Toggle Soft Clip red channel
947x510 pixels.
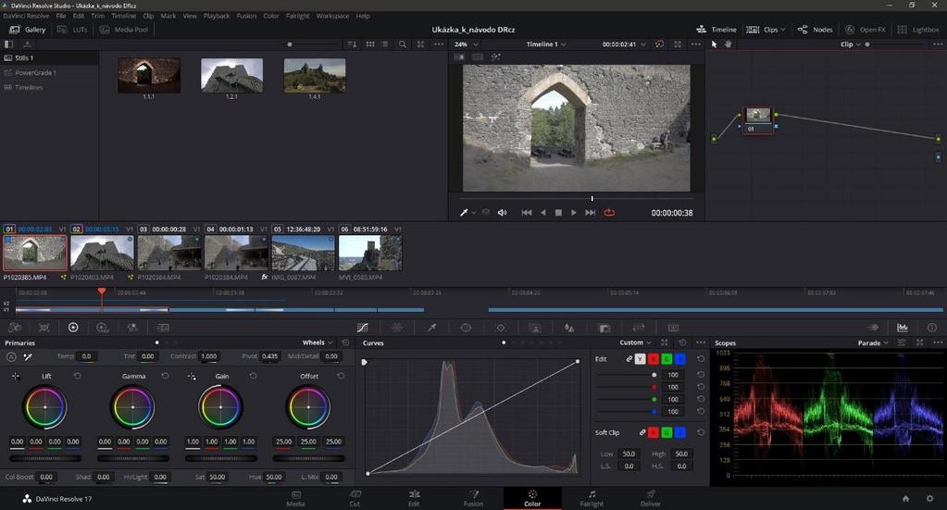pyautogui.click(x=654, y=433)
